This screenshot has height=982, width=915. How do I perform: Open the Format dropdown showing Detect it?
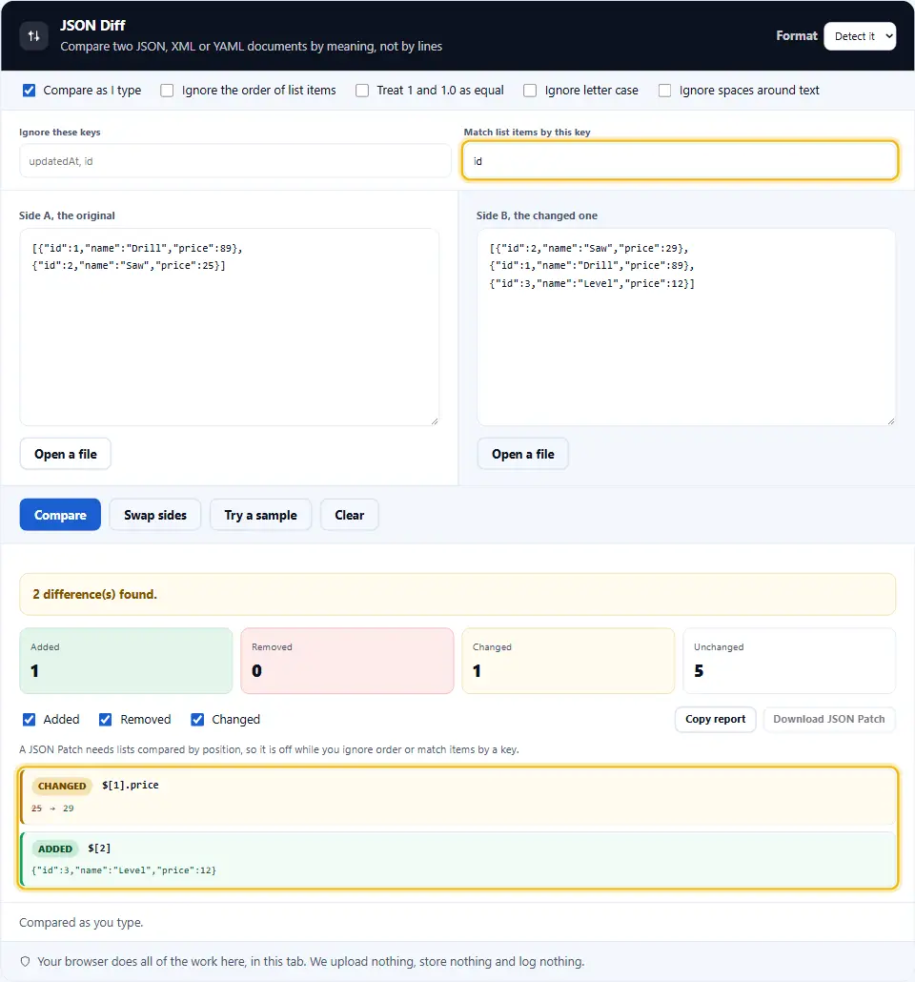point(860,36)
